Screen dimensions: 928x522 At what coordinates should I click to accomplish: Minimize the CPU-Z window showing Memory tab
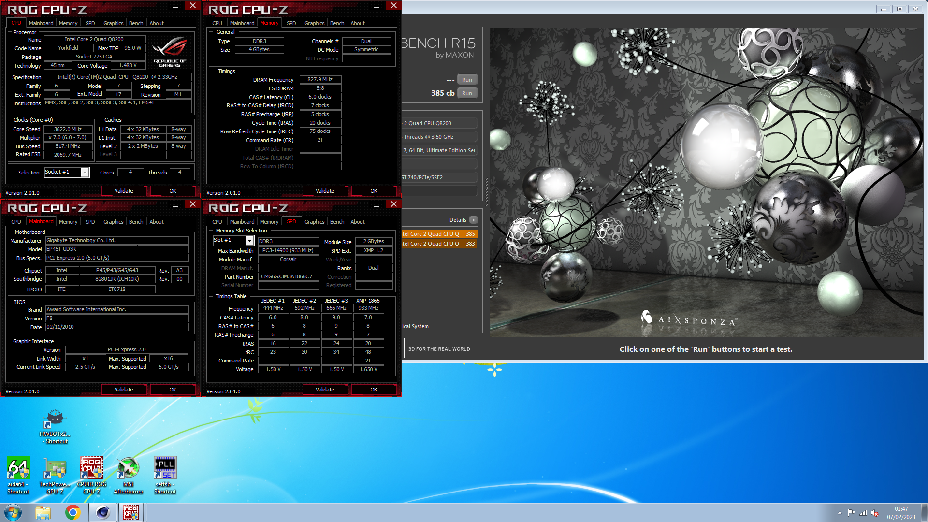point(377,7)
